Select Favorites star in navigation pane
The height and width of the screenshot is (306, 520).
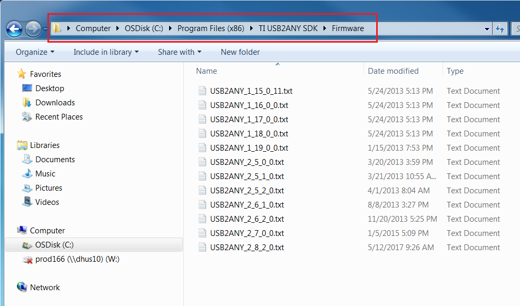click(x=22, y=74)
